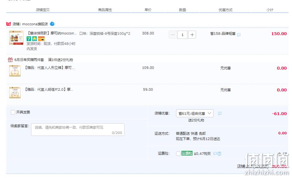Tick the 运费险 purchase checkbox
The image size is (292, 178).
coord(178,153)
